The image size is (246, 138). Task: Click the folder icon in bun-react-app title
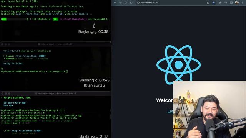tap(36, 94)
